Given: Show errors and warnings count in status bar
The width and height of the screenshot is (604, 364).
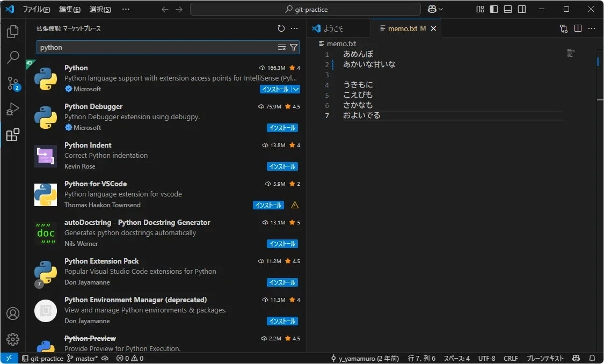Looking at the screenshot, I should pyautogui.click(x=130, y=358).
